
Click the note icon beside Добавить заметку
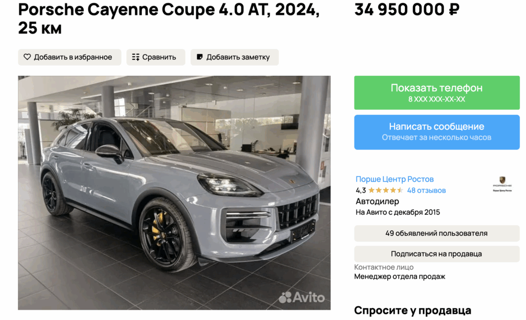pos(200,57)
